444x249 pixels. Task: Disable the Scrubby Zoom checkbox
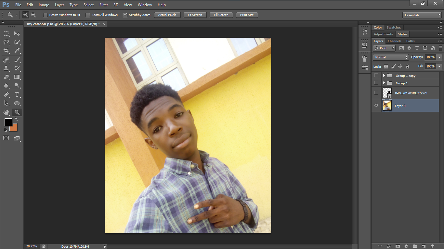coord(125,15)
